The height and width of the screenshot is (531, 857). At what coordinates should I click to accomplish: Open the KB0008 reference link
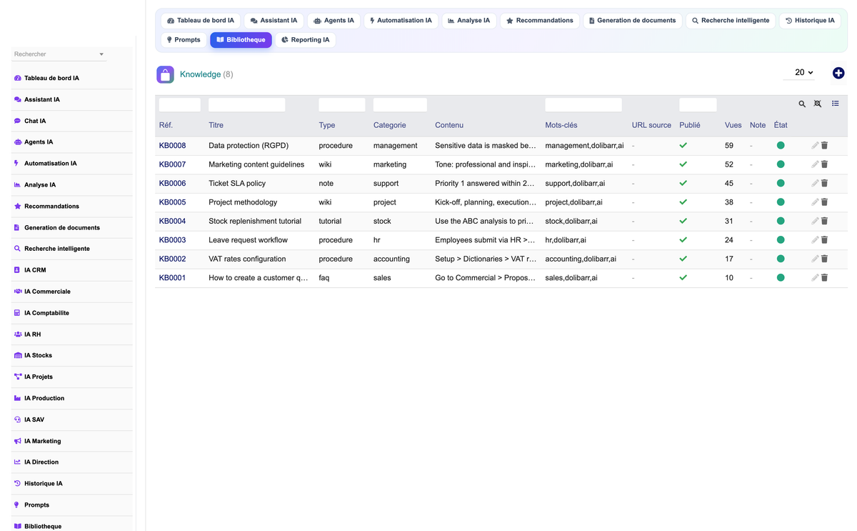[172, 146]
